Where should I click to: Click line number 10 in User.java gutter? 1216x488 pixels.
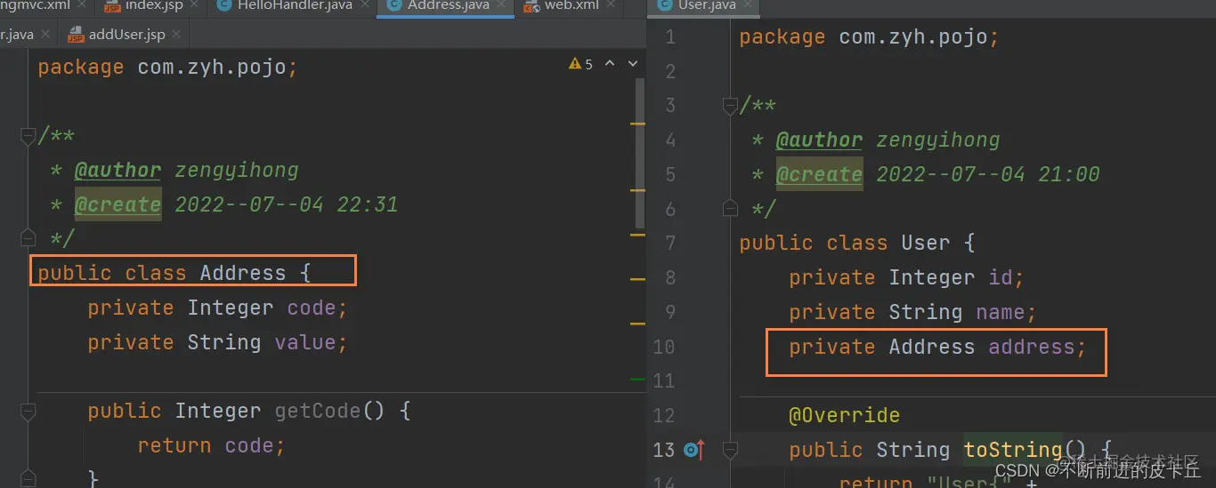pyautogui.click(x=664, y=347)
